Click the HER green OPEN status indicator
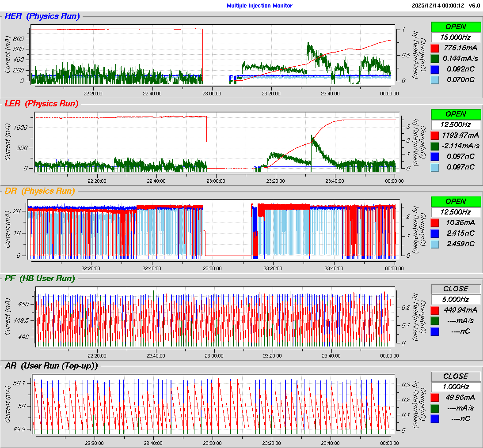The height and width of the screenshot is (448, 483). [456, 27]
